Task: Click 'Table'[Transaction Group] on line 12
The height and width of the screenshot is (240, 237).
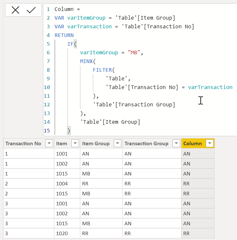Action: pos(134,104)
